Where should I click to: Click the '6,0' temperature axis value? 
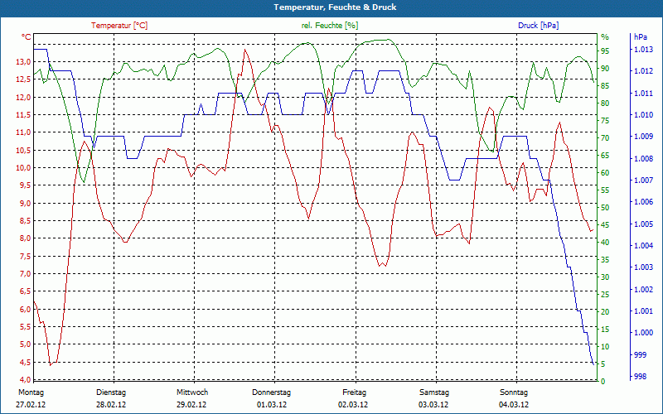[x=26, y=309]
